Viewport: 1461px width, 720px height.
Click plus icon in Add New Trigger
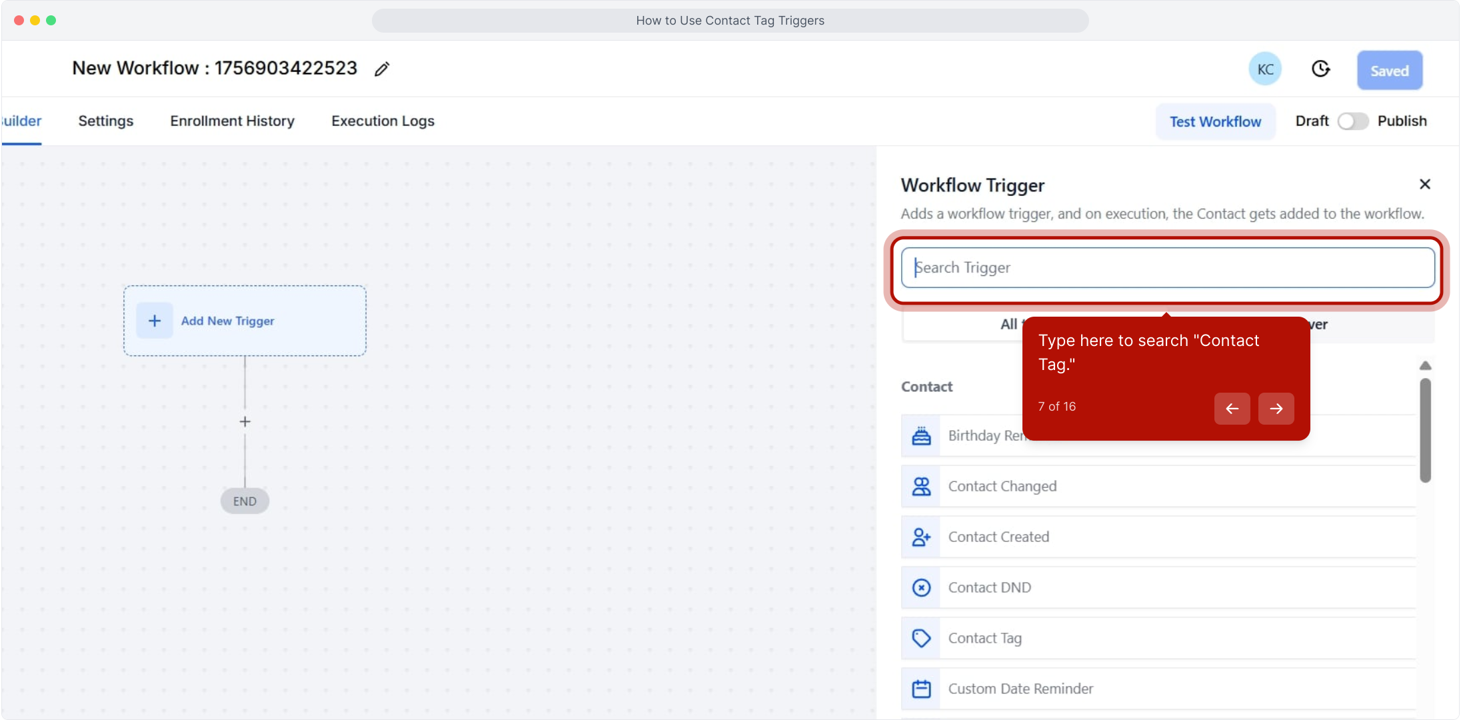coord(155,321)
